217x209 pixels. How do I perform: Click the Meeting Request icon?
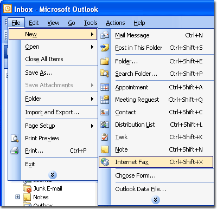105,100
